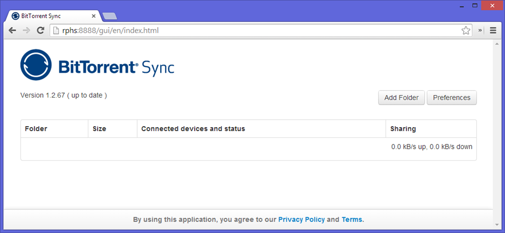Open the Chrome hamburger menu
This screenshot has width=505, height=233.
click(x=493, y=31)
